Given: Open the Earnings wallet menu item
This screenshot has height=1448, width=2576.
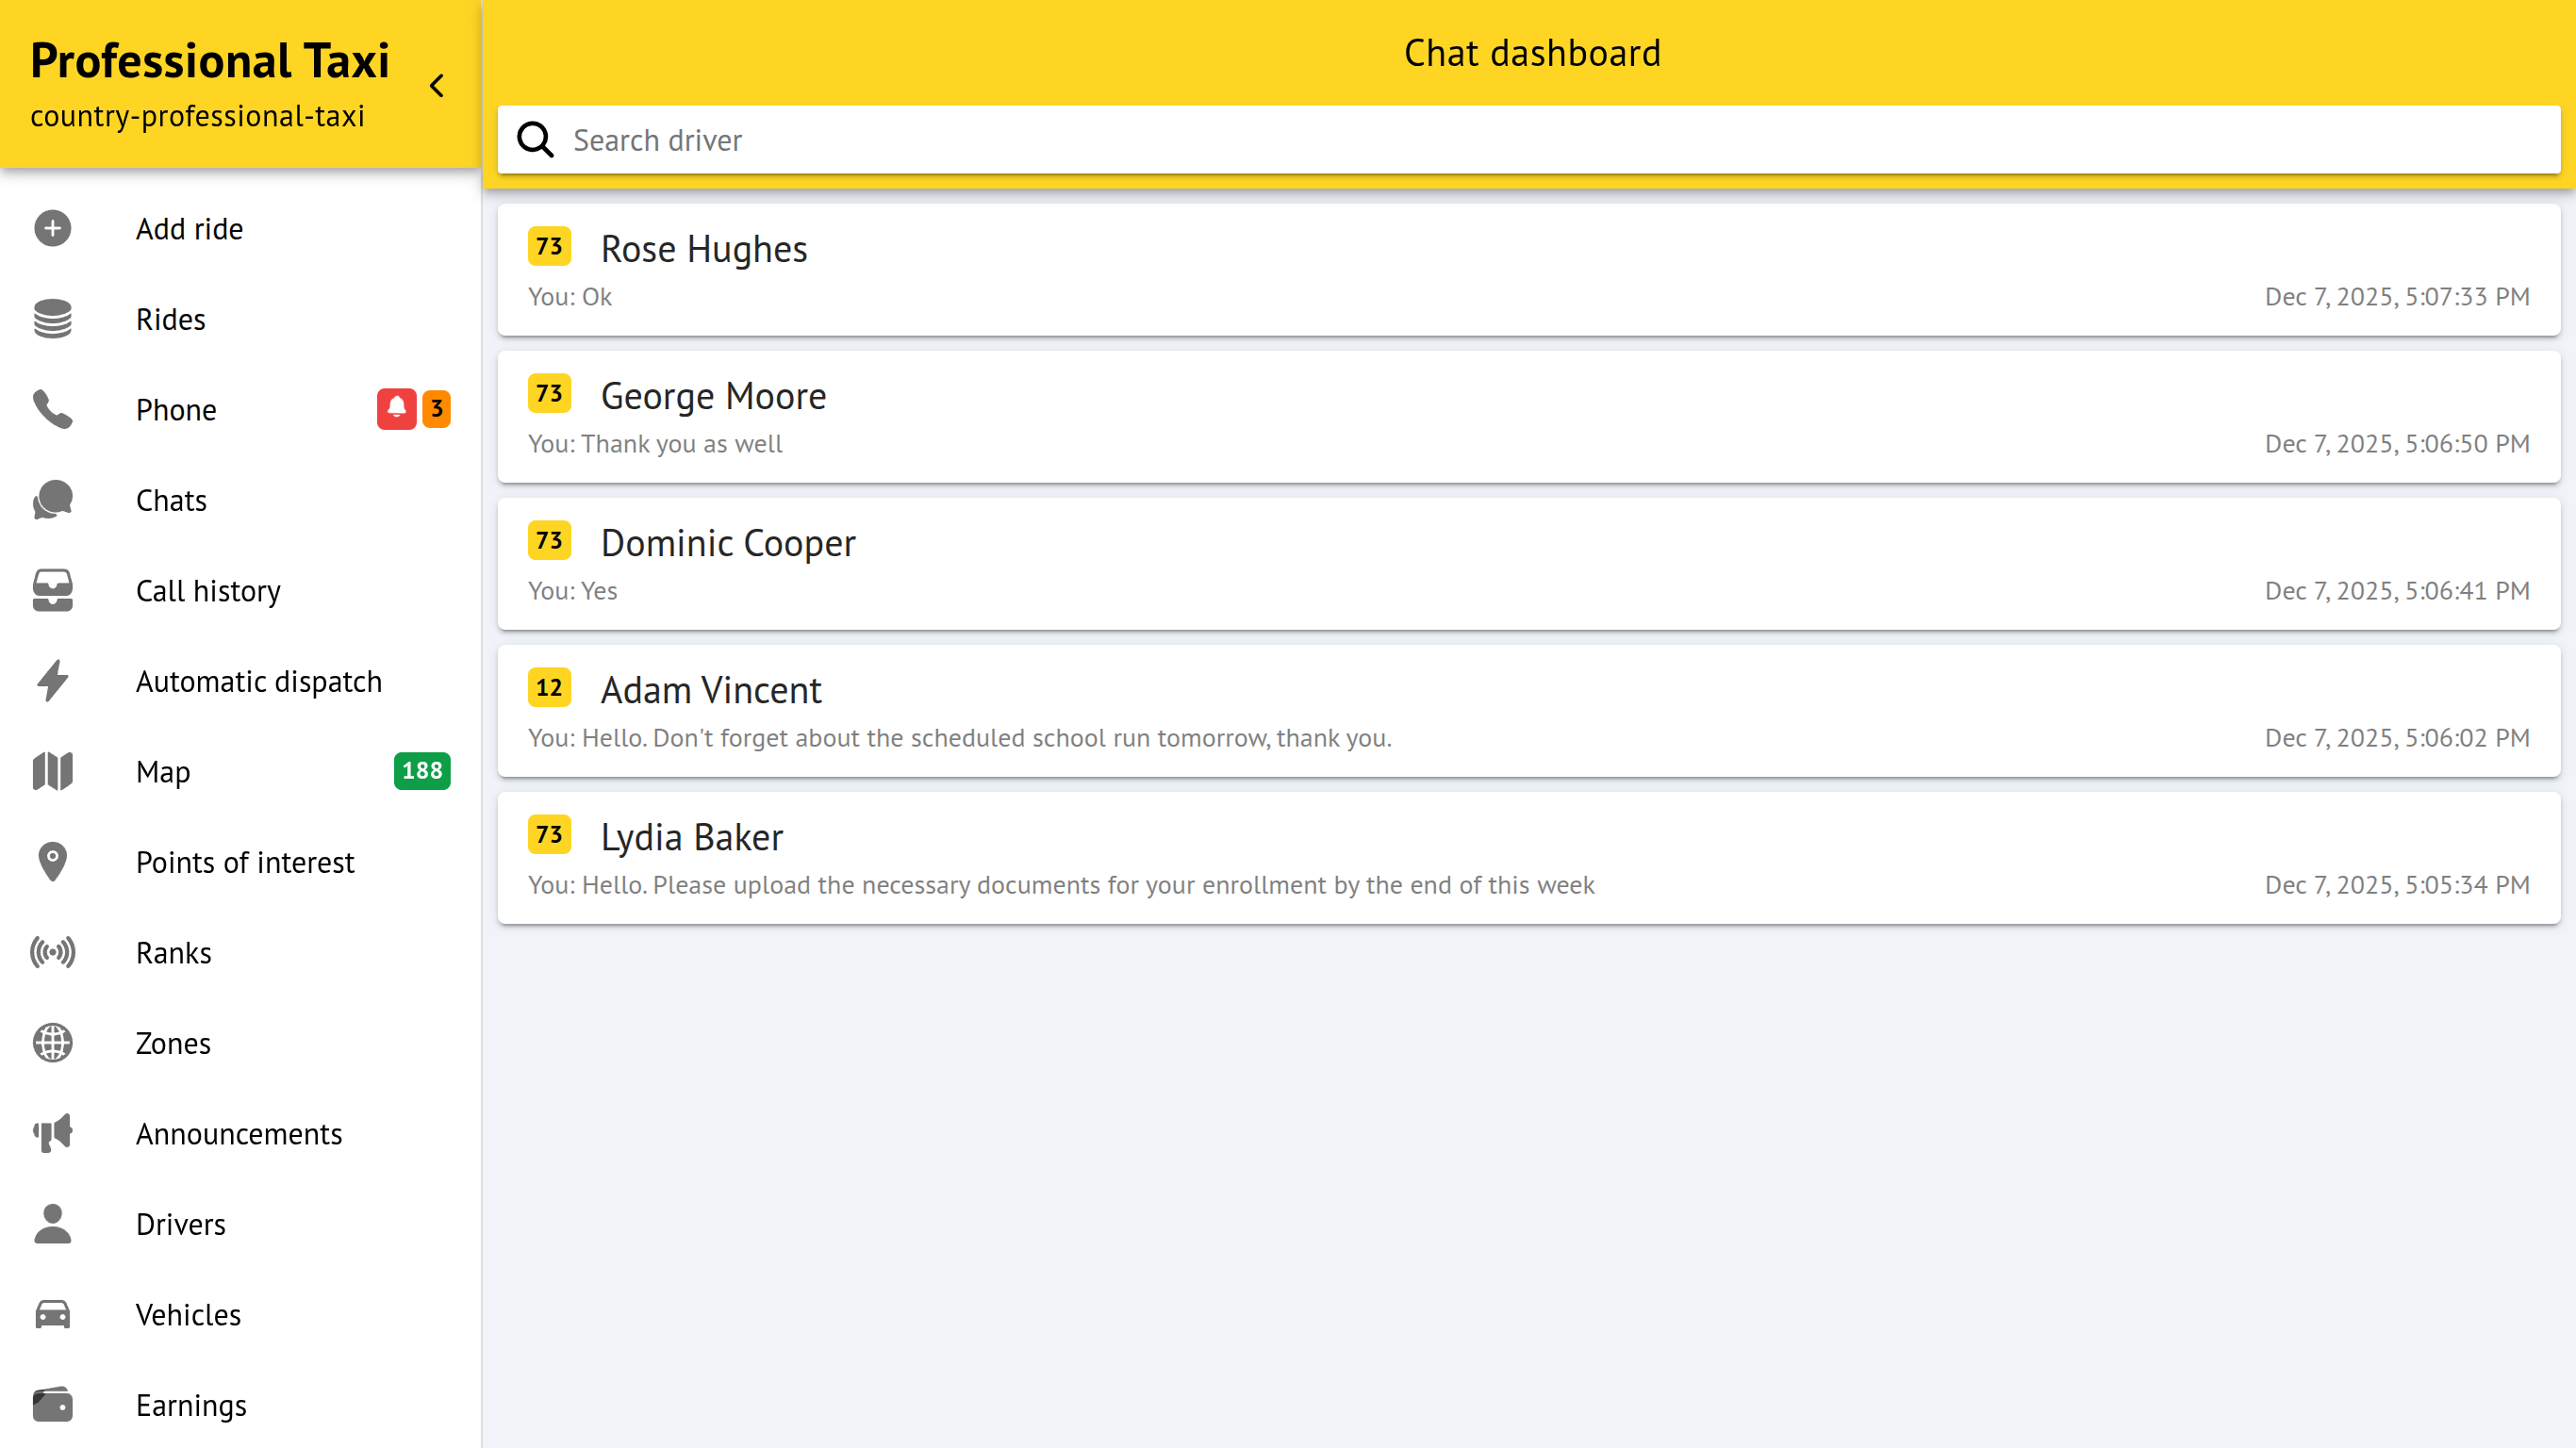Looking at the screenshot, I should coord(190,1405).
